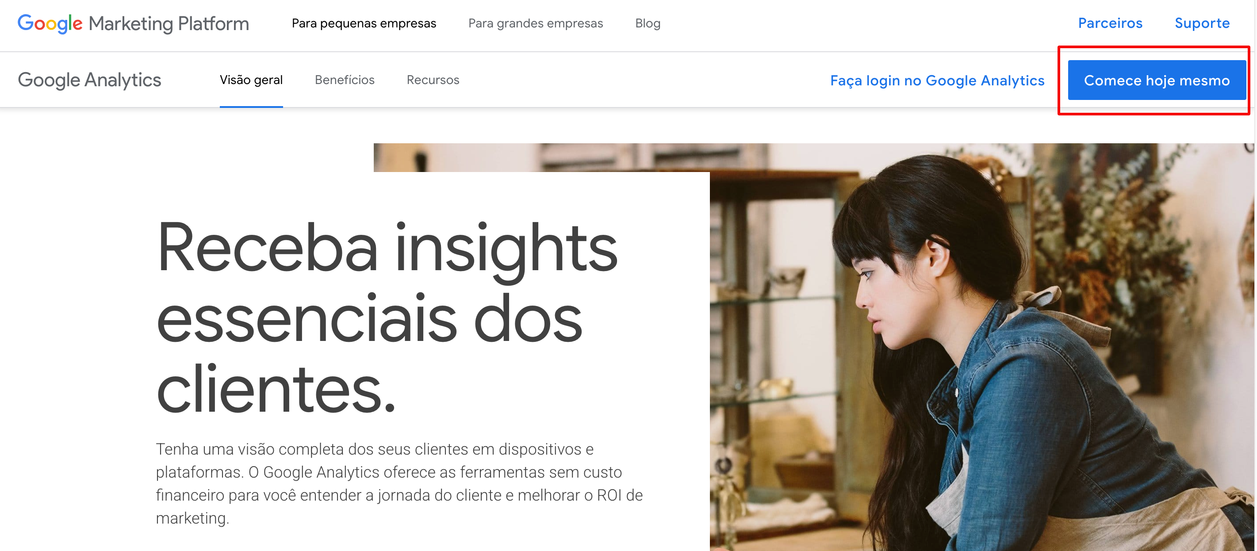Viewport: 1257px width, 551px height.
Task: Click Faça login no Google Analytics
Action: (x=937, y=80)
